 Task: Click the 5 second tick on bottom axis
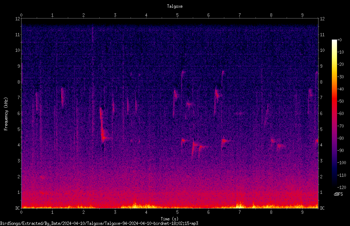(x=177, y=212)
